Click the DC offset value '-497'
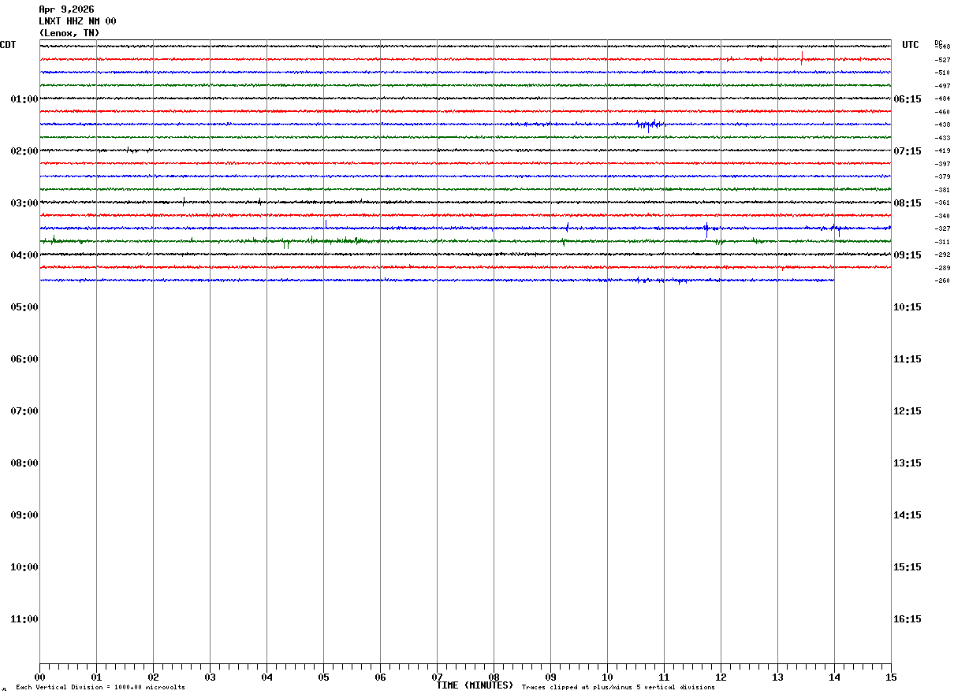The image size is (954, 698). pos(942,86)
